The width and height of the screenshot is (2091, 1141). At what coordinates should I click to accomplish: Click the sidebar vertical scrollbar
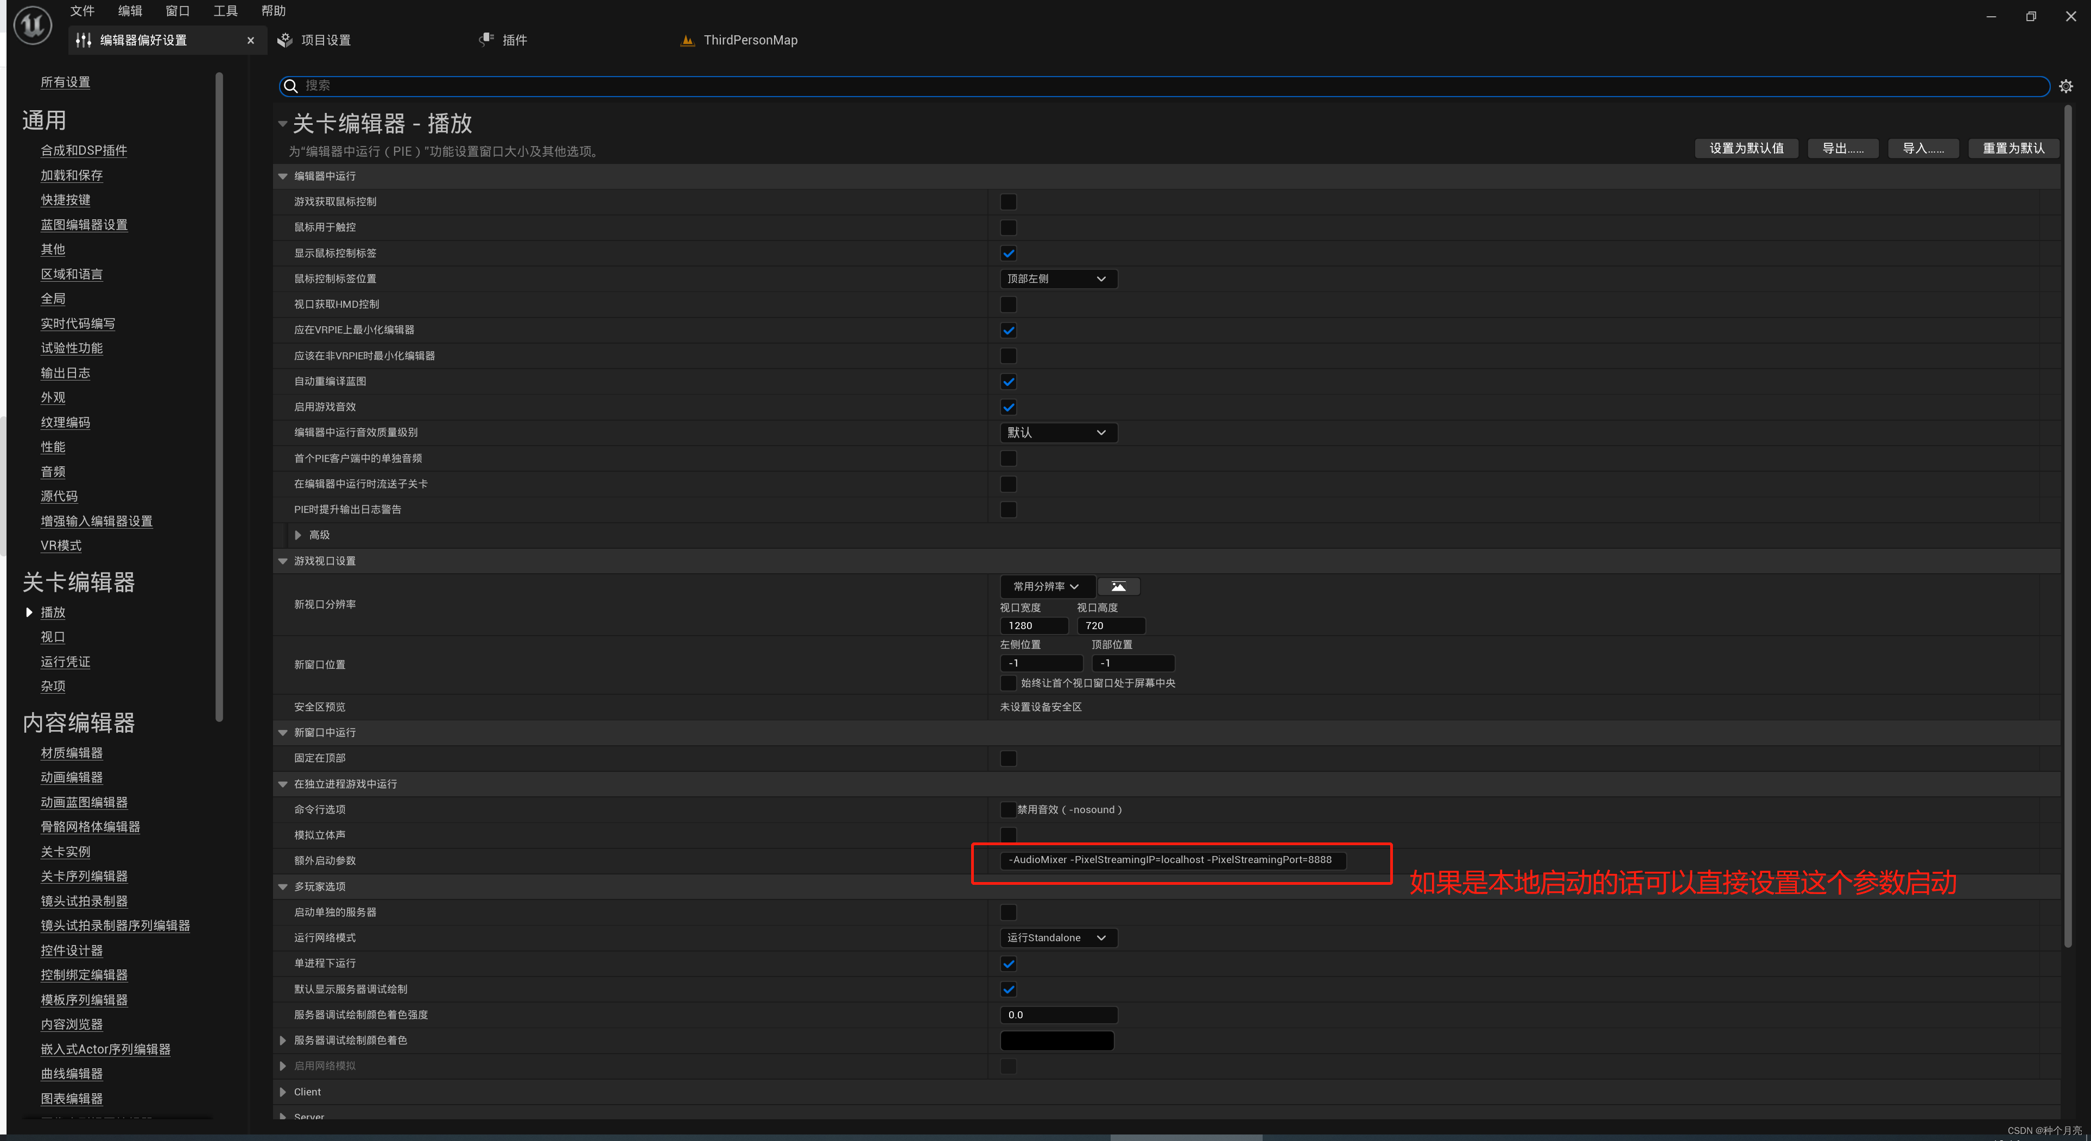point(219,396)
